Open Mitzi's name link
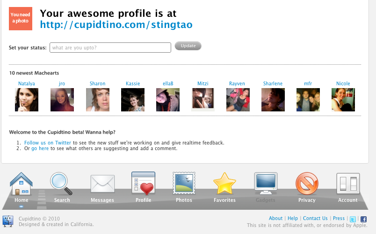Screen dimensions: 376x234 tap(203, 83)
